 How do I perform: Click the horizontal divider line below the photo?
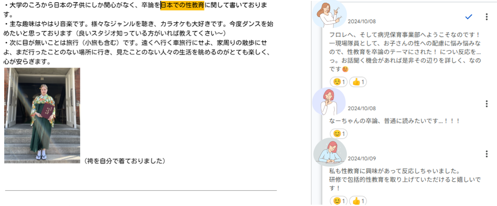tap(141, 190)
